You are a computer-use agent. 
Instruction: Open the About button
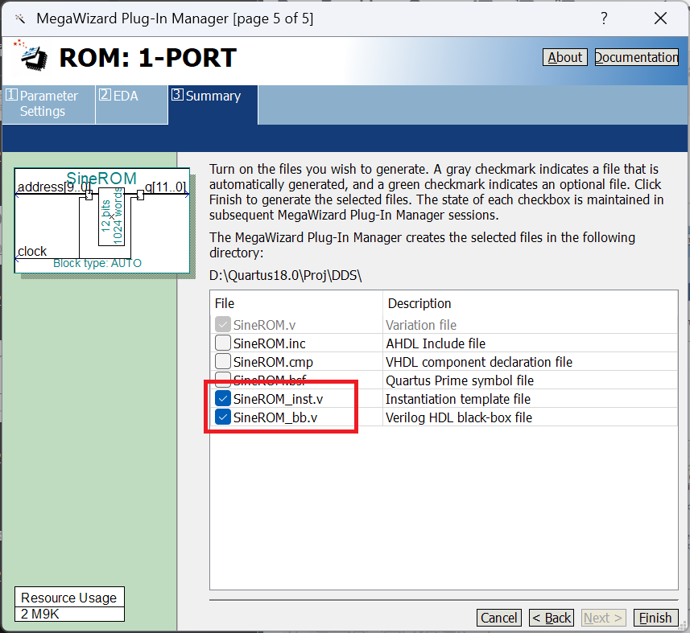point(564,57)
